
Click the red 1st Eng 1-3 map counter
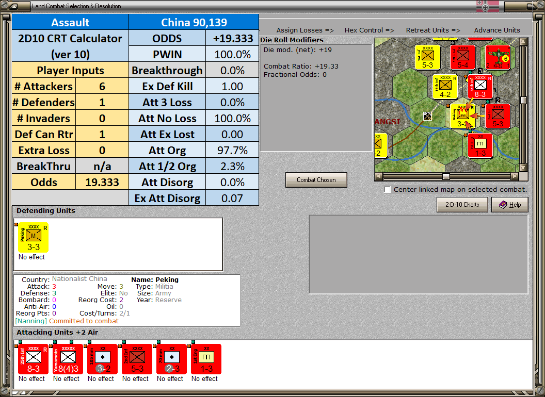point(480,145)
